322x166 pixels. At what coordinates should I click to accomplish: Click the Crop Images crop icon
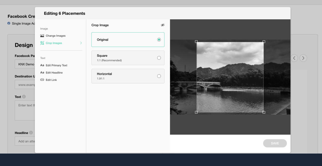(42, 43)
